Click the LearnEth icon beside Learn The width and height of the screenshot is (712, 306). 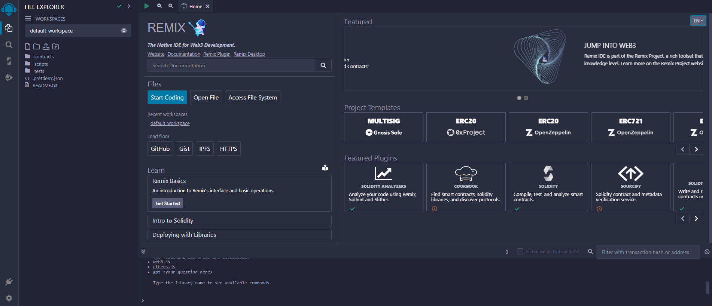(325, 168)
